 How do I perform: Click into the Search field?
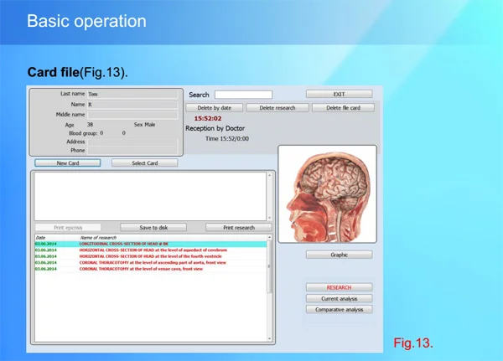click(x=243, y=95)
